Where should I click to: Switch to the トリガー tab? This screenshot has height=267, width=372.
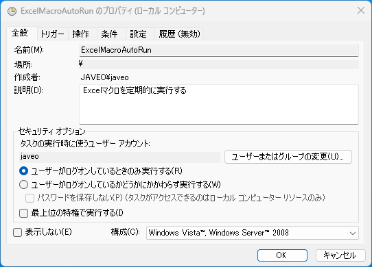(x=52, y=34)
